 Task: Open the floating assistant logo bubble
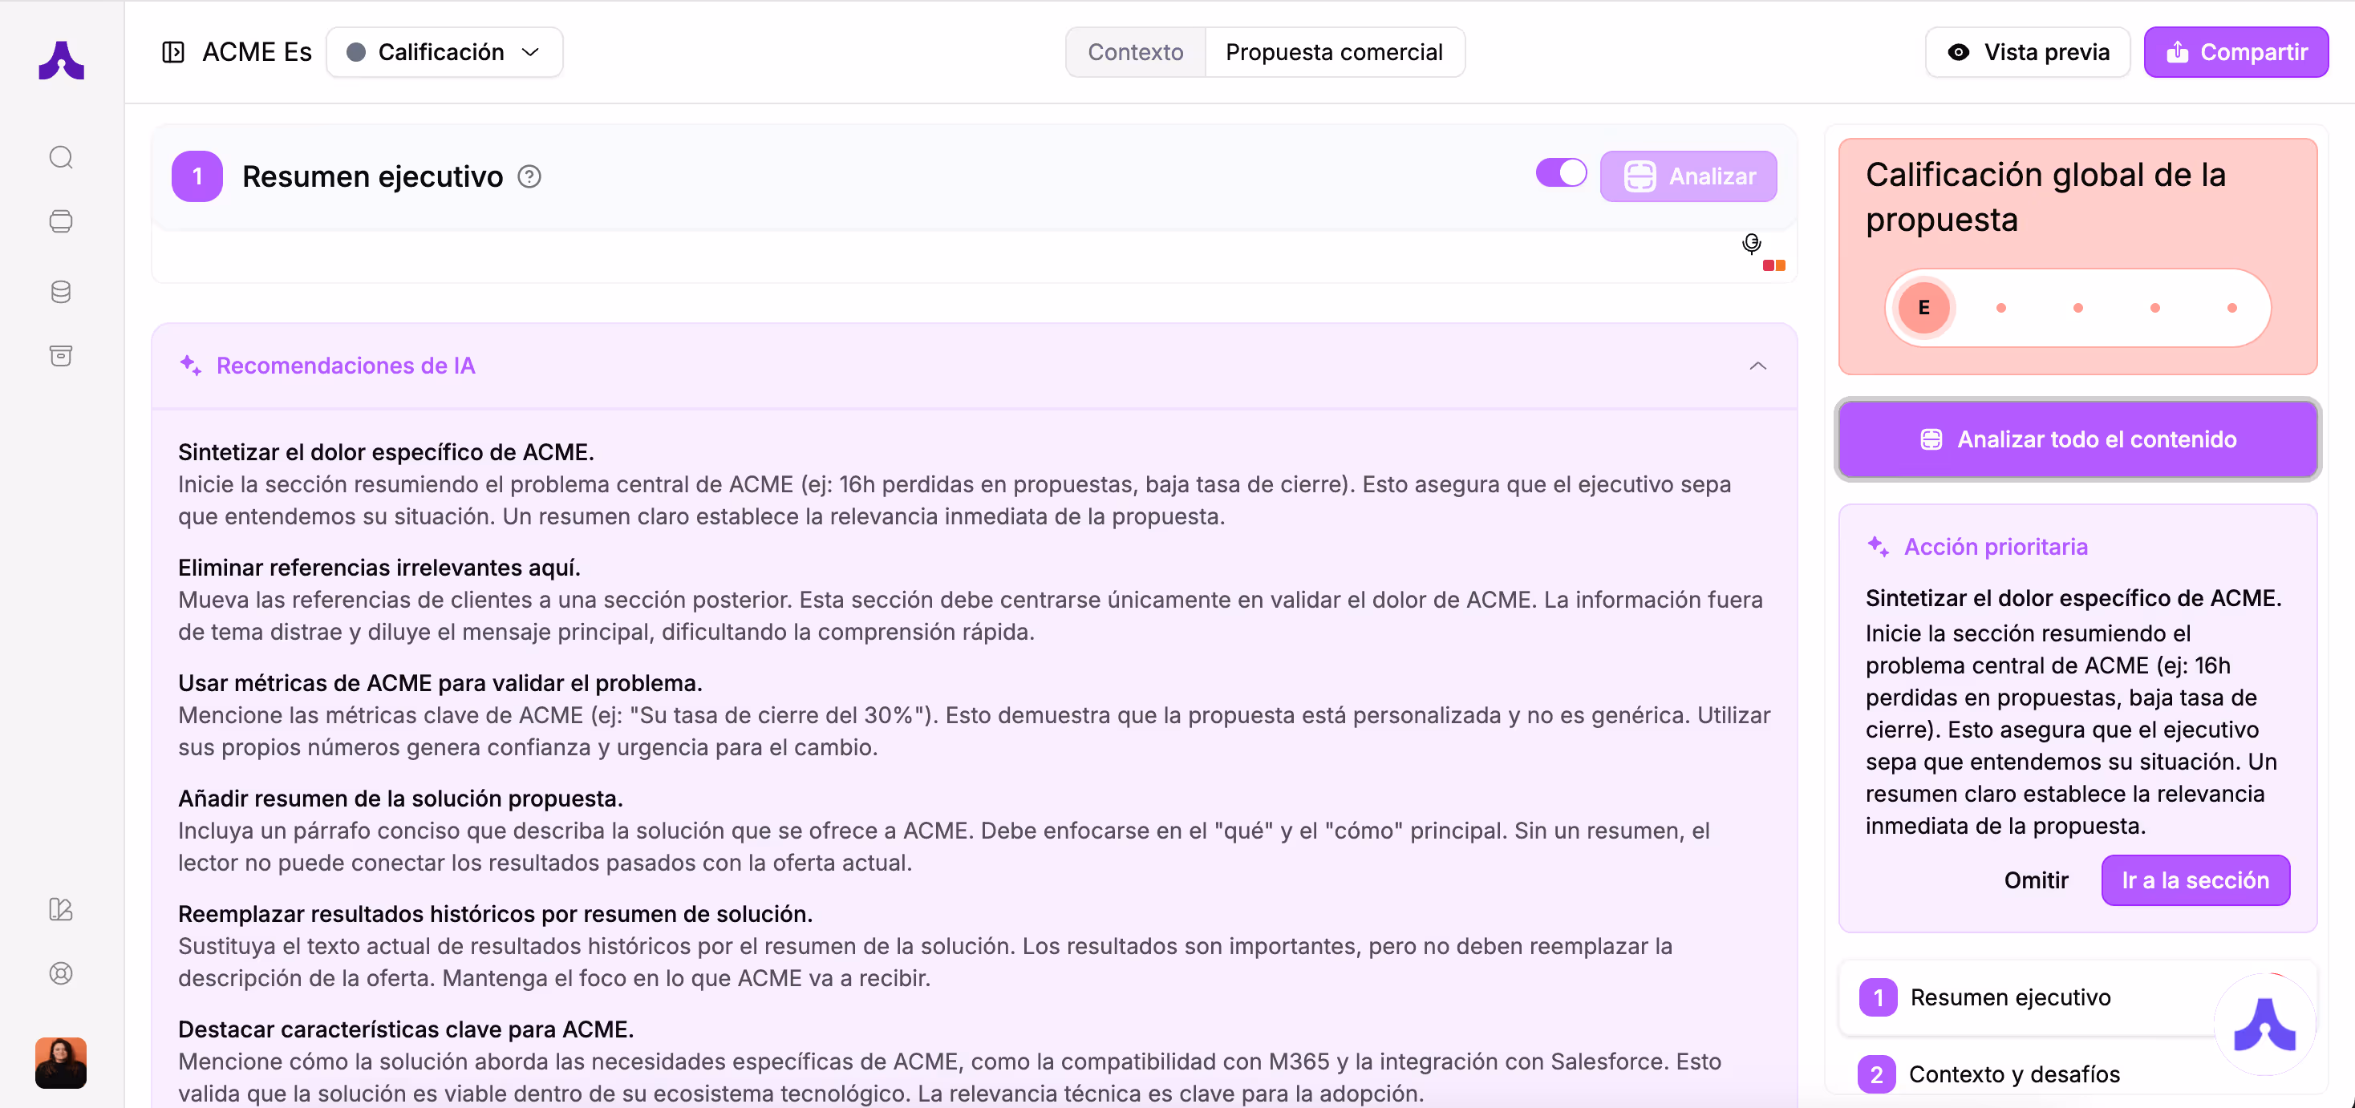coord(2264,1025)
